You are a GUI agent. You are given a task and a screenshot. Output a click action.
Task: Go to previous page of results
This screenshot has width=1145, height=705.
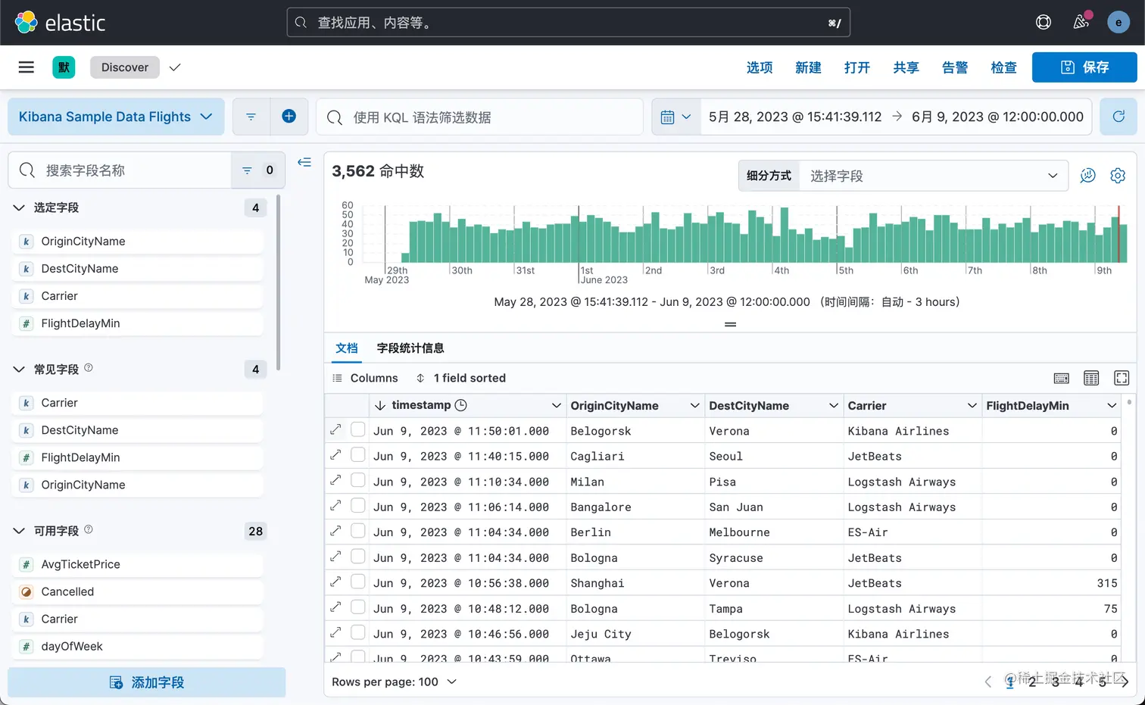pyautogui.click(x=987, y=682)
